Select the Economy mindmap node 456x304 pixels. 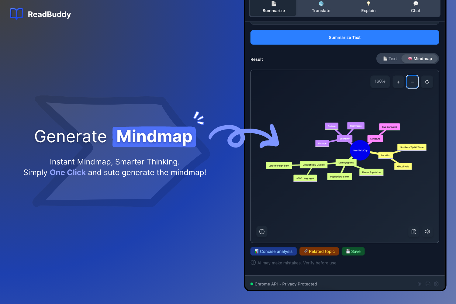tap(345, 139)
